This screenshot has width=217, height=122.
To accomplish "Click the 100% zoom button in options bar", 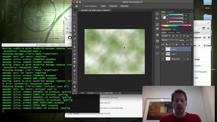I will [103, 6].
